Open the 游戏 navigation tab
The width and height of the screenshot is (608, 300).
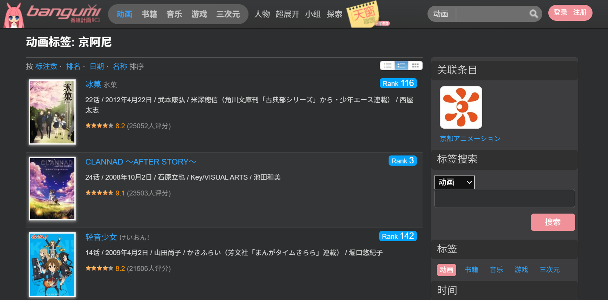click(x=199, y=14)
